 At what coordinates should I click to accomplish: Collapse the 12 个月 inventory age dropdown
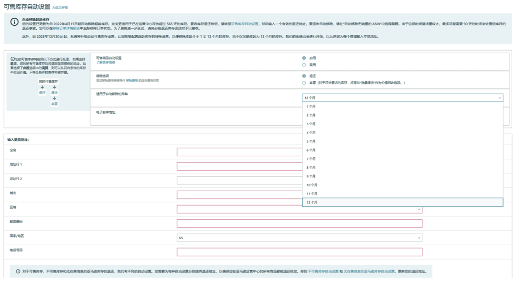click(x=402, y=98)
